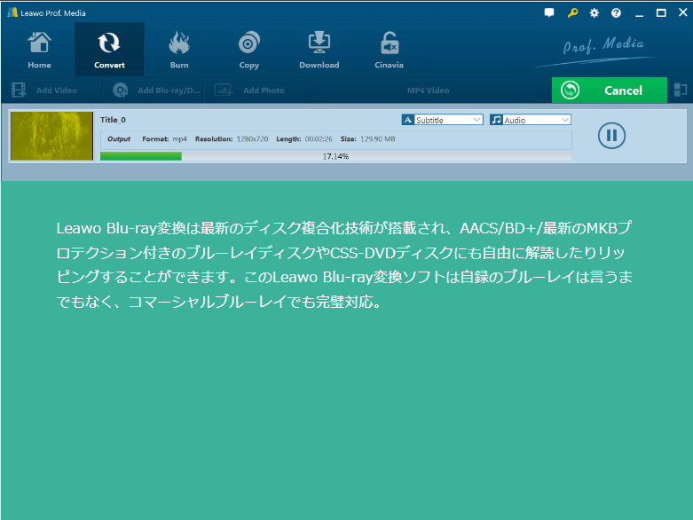Pause the Title 0 conversion
The width and height of the screenshot is (693, 520).
(611, 135)
